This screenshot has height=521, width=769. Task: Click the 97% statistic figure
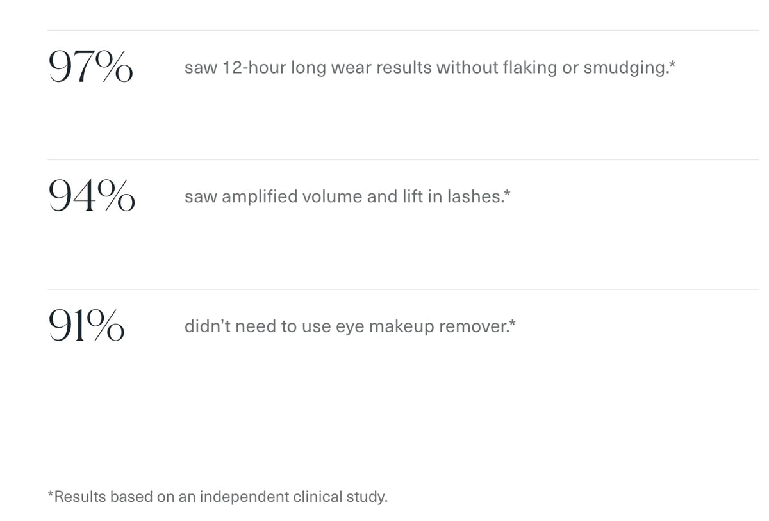[x=91, y=67]
